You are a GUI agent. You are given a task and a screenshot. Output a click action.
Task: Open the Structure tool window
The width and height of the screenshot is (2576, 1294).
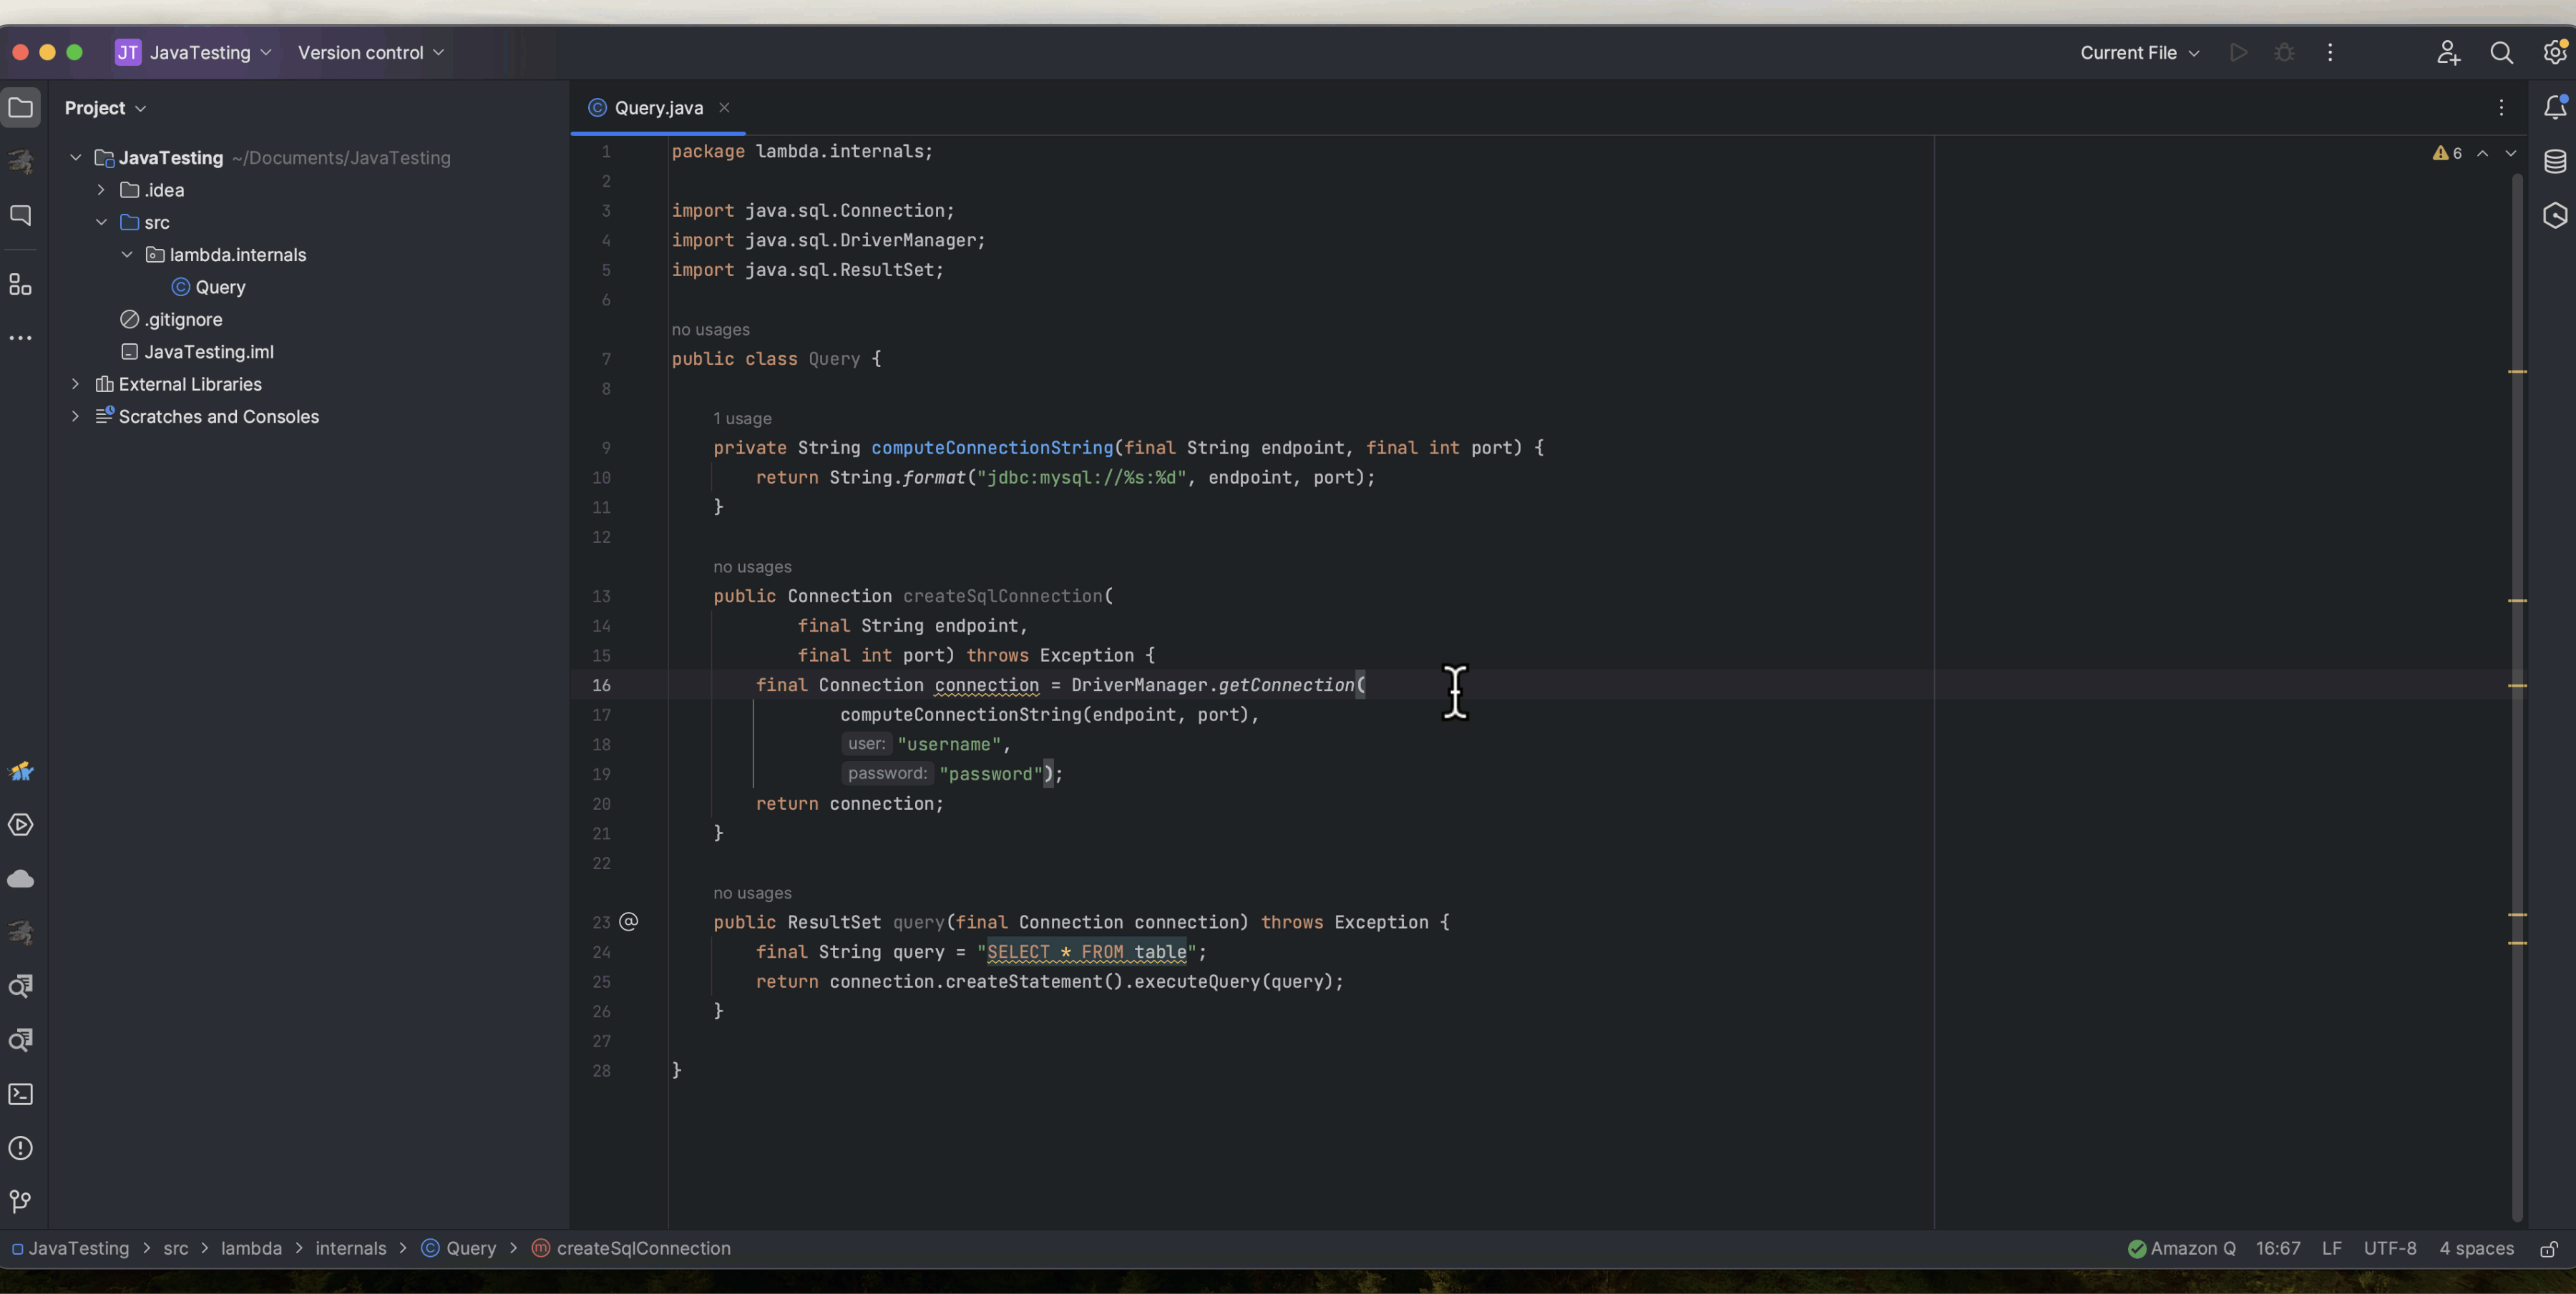tap(21, 284)
